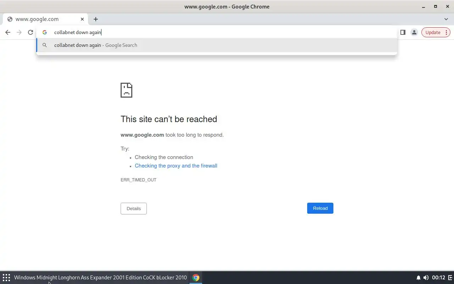The height and width of the screenshot is (284, 454).
Task: Open the notification bell in tray
Action: tap(419, 278)
